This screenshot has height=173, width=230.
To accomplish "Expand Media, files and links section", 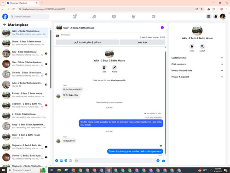I will [x=197, y=71].
